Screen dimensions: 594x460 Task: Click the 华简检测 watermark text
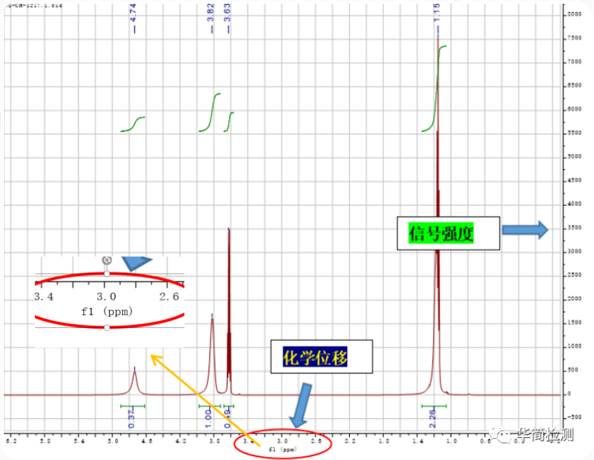pos(546,436)
